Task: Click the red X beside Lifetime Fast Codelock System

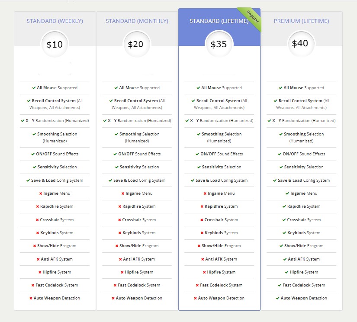Action: (197, 285)
